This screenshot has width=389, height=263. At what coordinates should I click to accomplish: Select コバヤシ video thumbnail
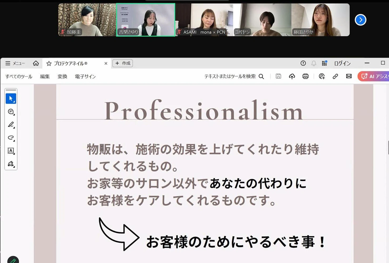pos(262,20)
